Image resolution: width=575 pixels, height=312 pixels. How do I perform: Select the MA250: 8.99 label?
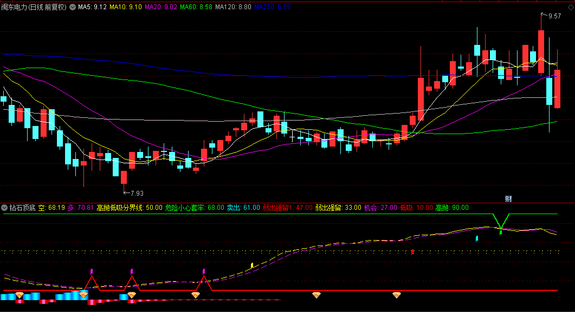point(272,7)
